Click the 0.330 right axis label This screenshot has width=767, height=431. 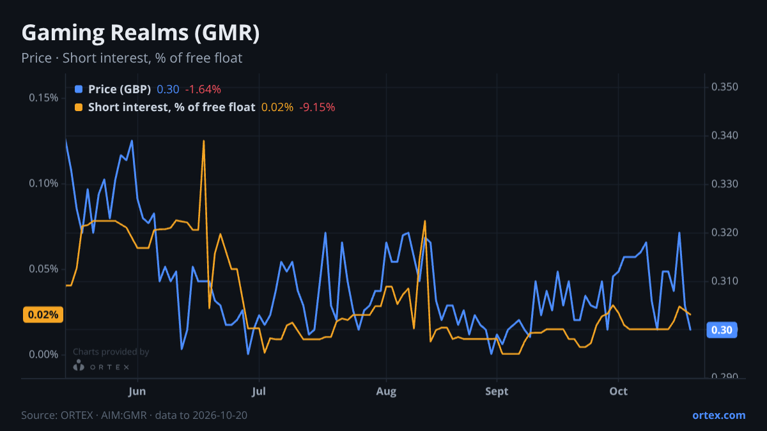point(725,184)
